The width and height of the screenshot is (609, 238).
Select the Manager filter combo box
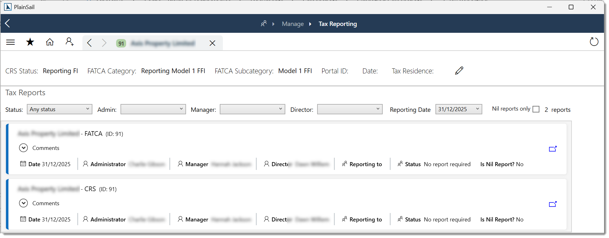click(252, 109)
